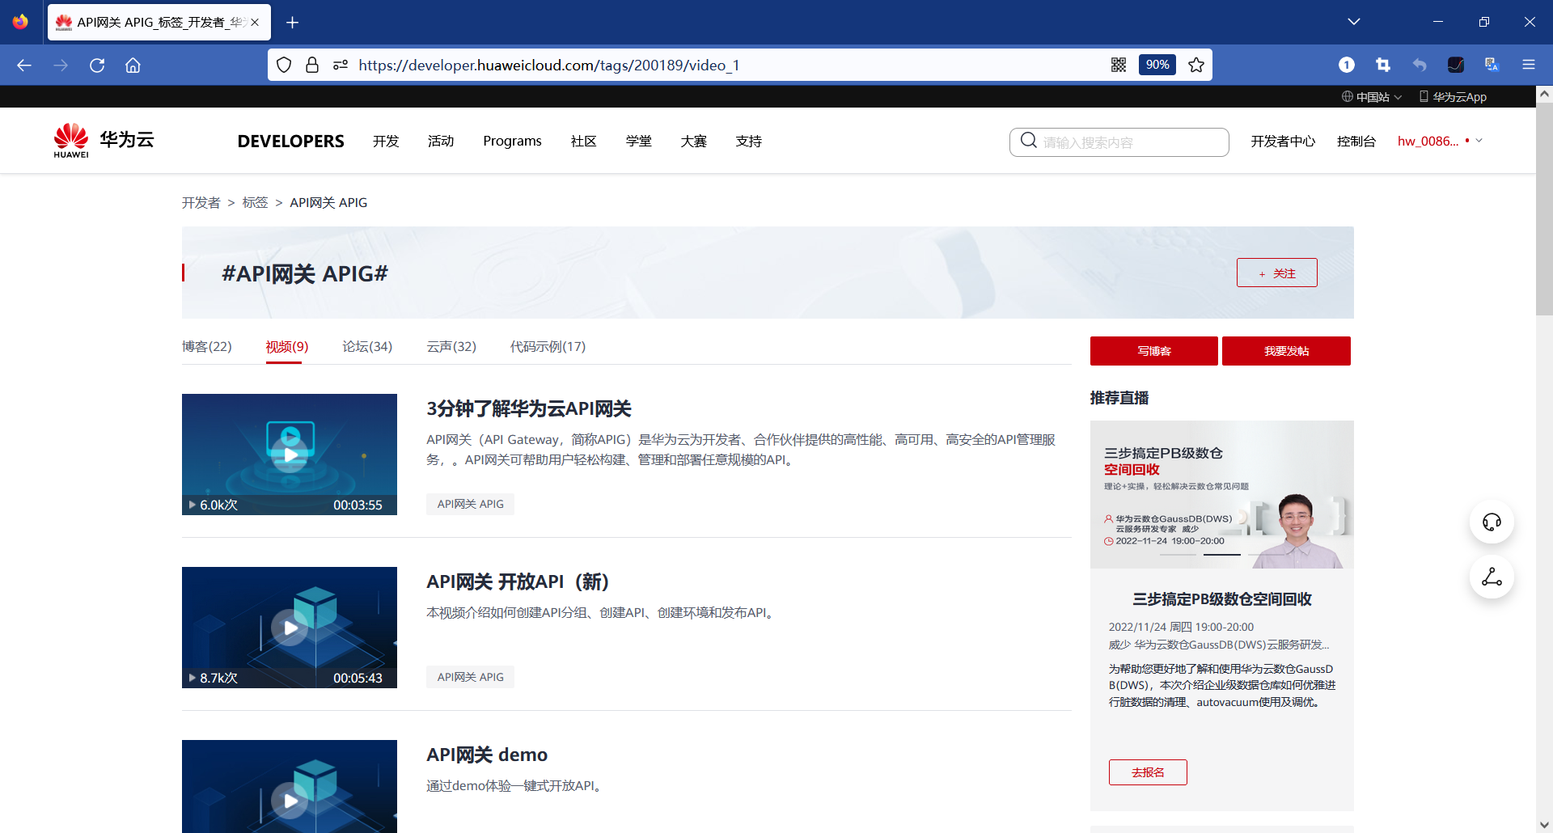Click the carousel progress bar under the livestream banner
The image size is (1553, 833).
[x=1221, y=555]
